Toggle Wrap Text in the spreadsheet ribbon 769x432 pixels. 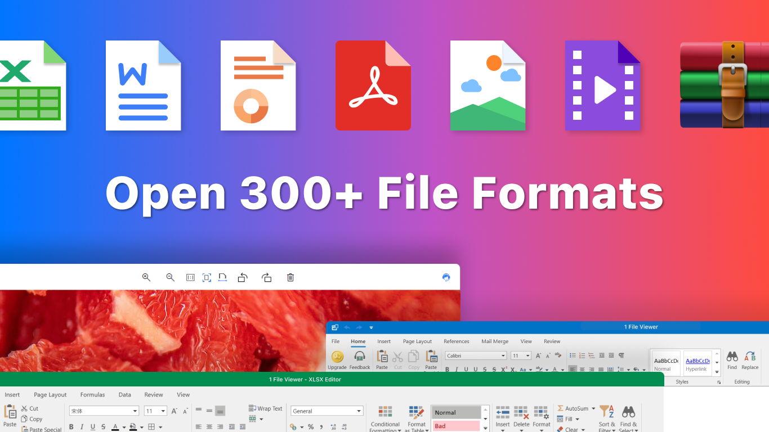(265, 408)
